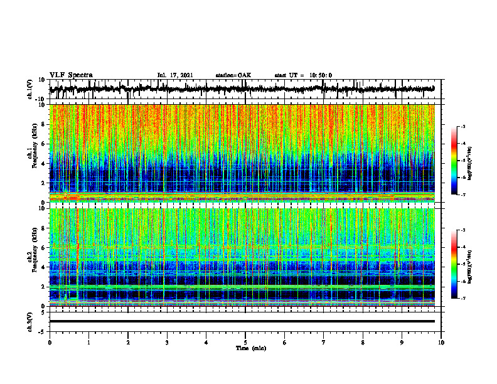
Task: Click the "6" kHz tick on ch.2 spectrogram
Action: [x=44, y=248]
